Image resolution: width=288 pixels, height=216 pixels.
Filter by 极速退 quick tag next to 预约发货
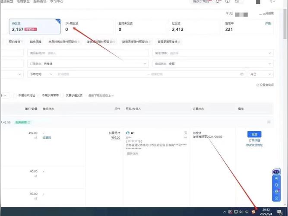pyautogui.click(x=36, y=42)
